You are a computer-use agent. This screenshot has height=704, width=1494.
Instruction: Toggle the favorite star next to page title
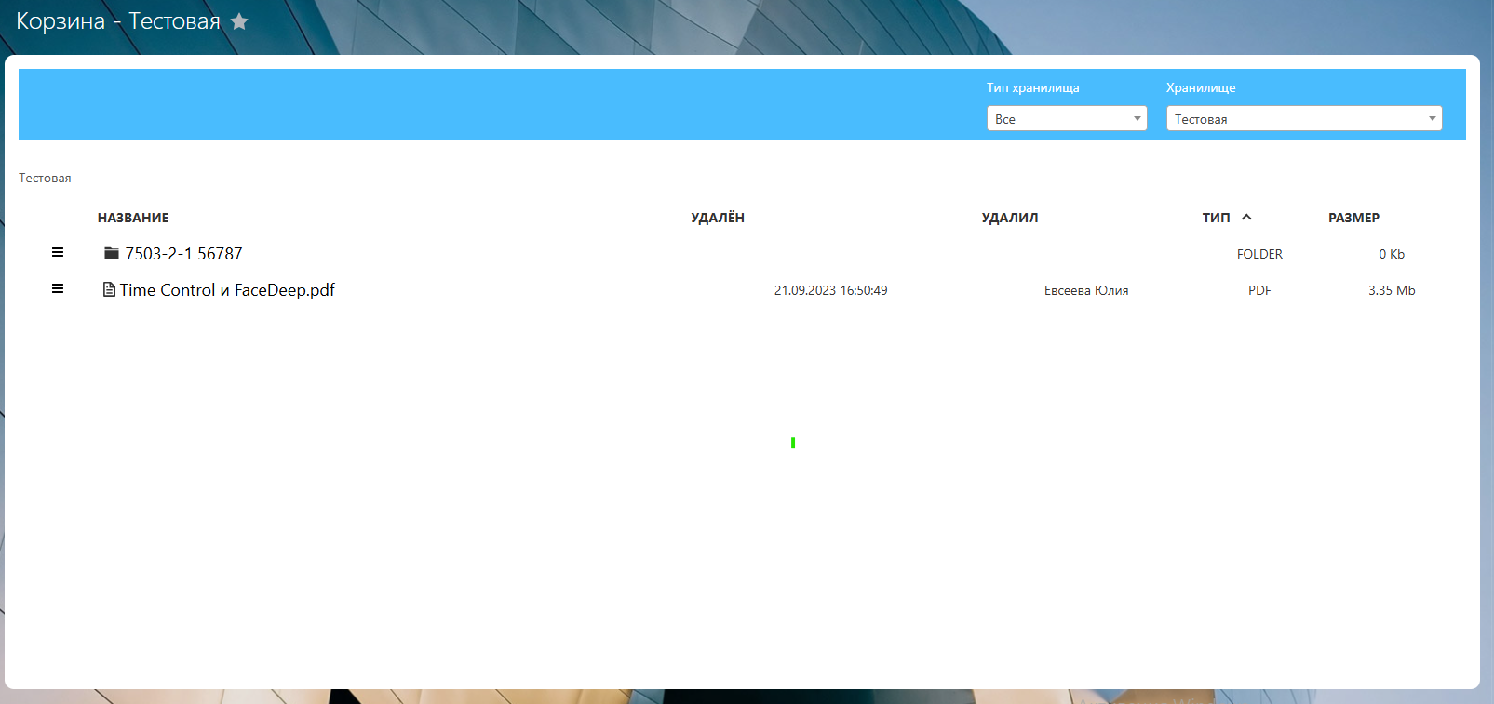(x=239, y=21)
